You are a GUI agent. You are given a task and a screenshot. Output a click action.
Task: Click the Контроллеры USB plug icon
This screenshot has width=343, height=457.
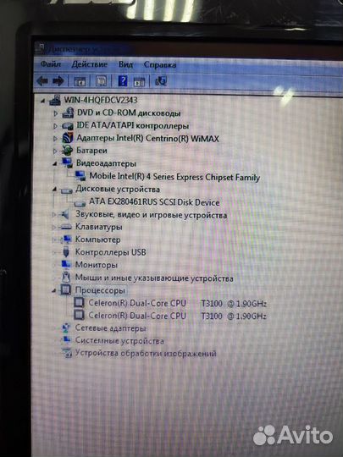pos(66,252)
